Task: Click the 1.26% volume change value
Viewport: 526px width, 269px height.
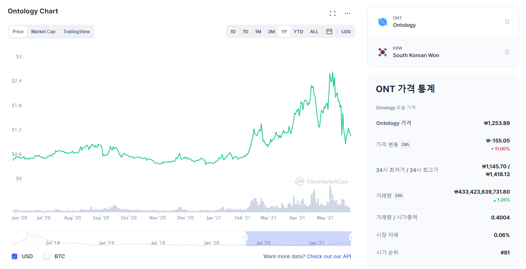Action: [x=501, y=200]
